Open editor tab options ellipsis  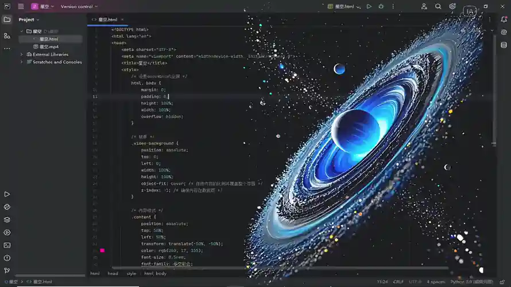pos(490,19)
